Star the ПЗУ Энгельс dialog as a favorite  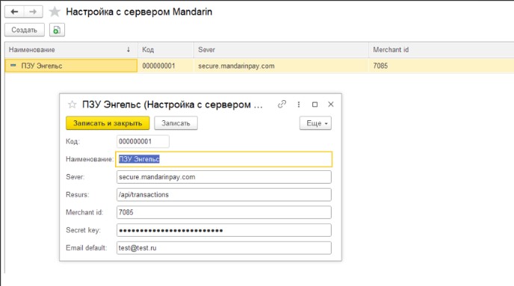click(x=72, y=105)
